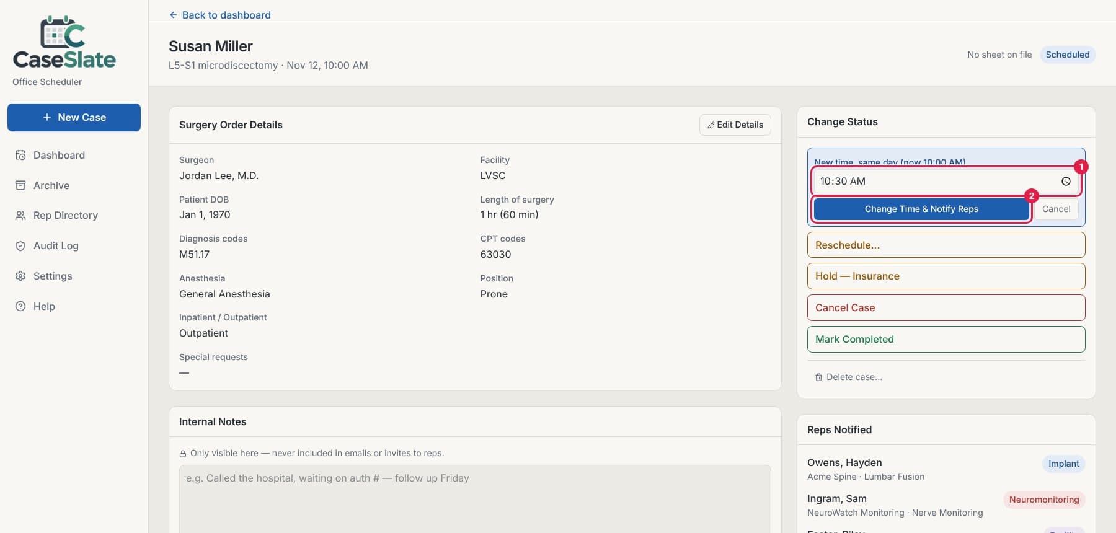Create a New Case

click(x=74, y=117)
